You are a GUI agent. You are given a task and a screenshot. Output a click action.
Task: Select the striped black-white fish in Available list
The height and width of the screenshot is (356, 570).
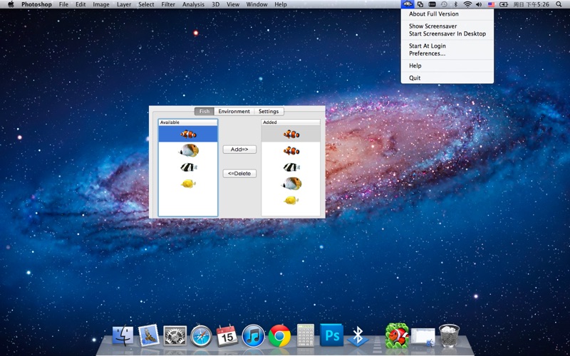[188, 167]
